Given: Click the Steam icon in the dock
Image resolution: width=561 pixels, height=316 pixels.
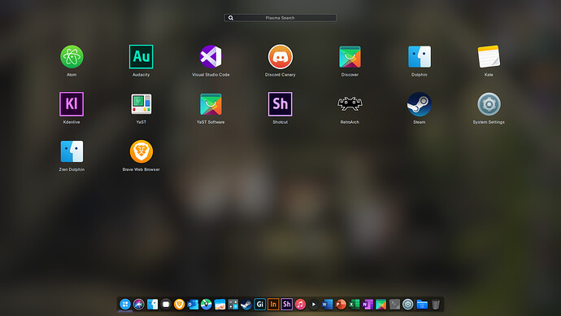Looking at the screenshot, I should point(246,305).
